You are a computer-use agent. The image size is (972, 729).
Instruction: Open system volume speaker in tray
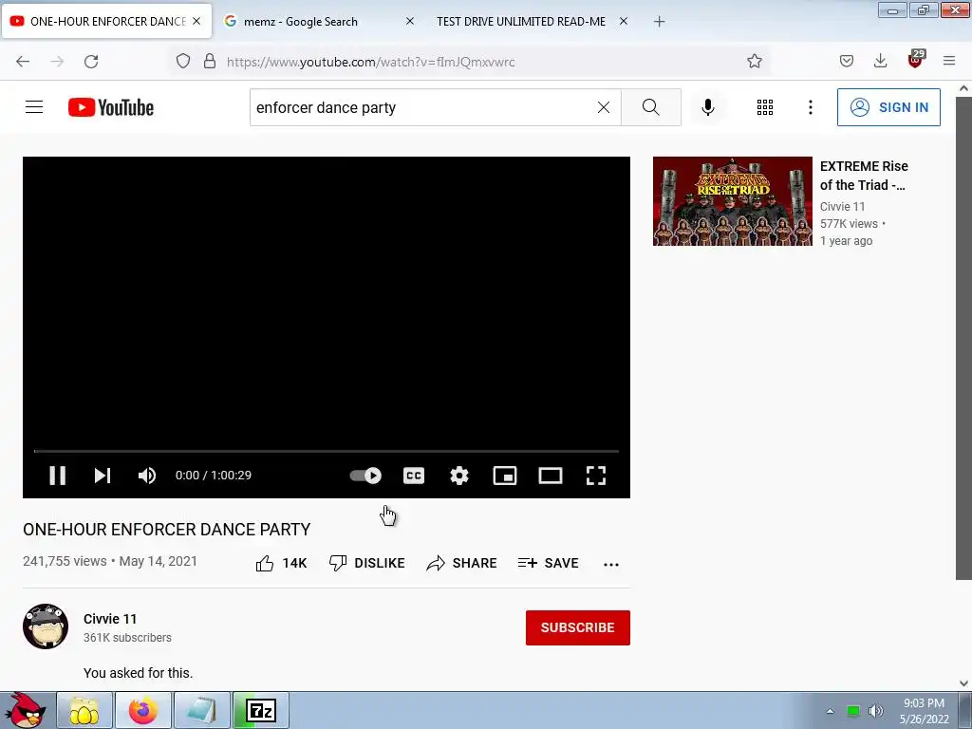[876, 711]
